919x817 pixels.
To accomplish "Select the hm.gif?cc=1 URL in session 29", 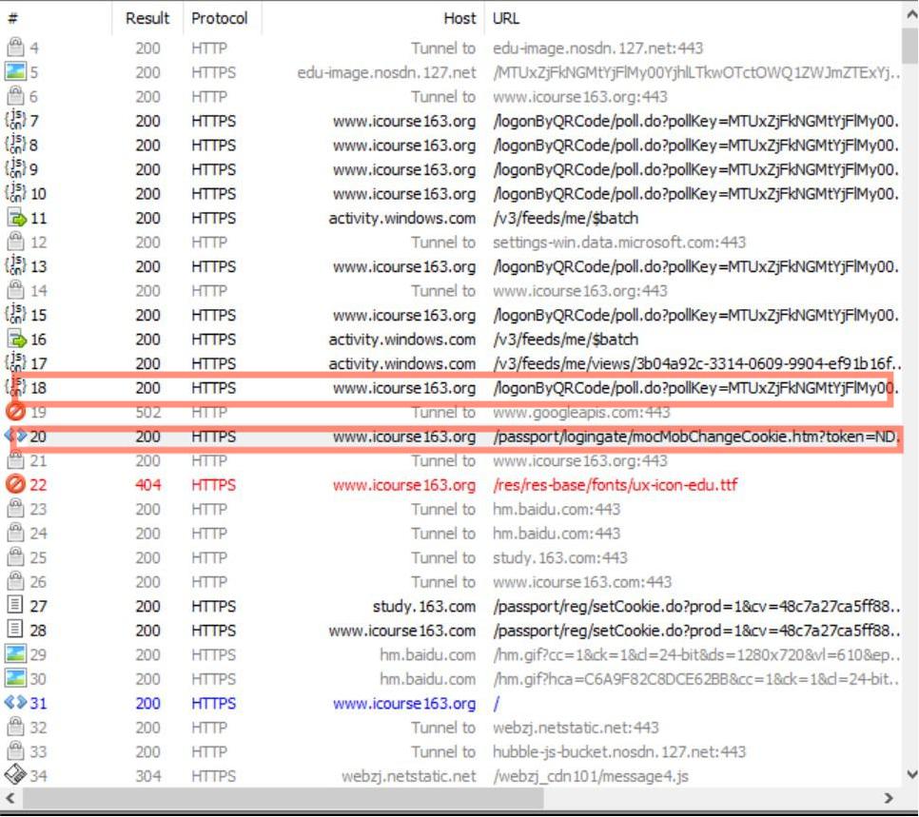I will [x=695, y=654].
